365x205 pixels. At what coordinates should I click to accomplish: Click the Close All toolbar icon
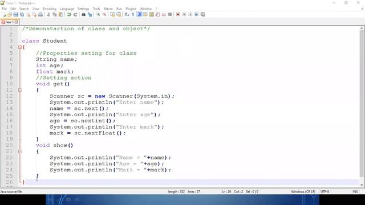tap(34, 14)
